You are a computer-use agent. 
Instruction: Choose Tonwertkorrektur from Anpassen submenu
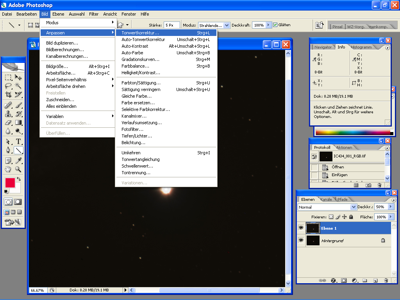click(166, 33)
